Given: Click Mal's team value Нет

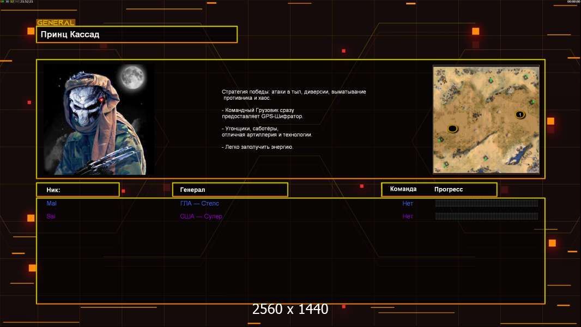Looking at the screenshot, I should pos(408,203).
